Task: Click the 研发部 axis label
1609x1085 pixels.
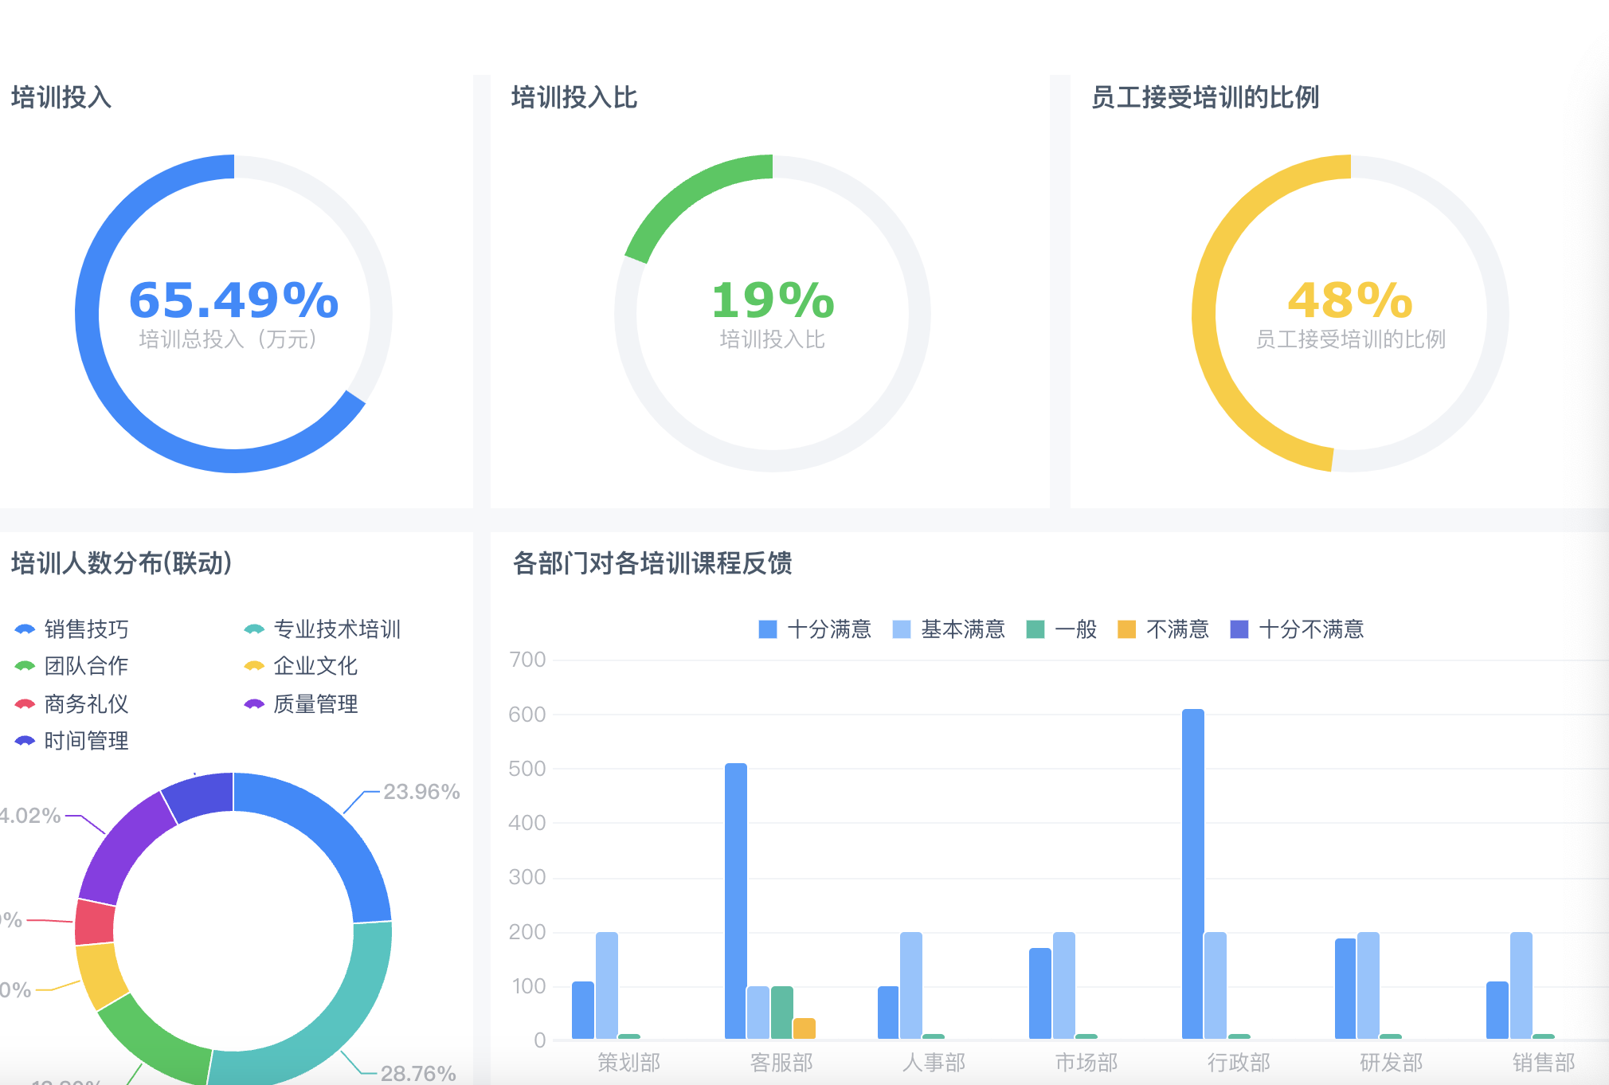Action: click(1392, 1063)
